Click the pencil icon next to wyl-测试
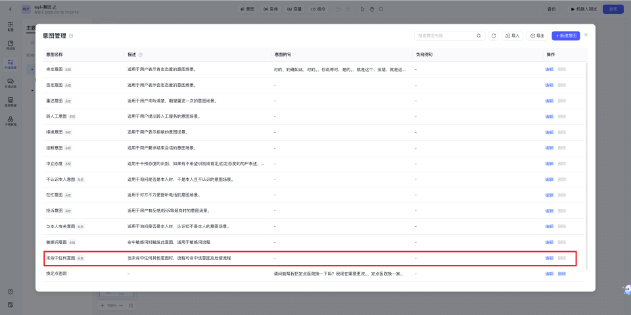Viewport: 631px width, 315px height. [55, 7]
